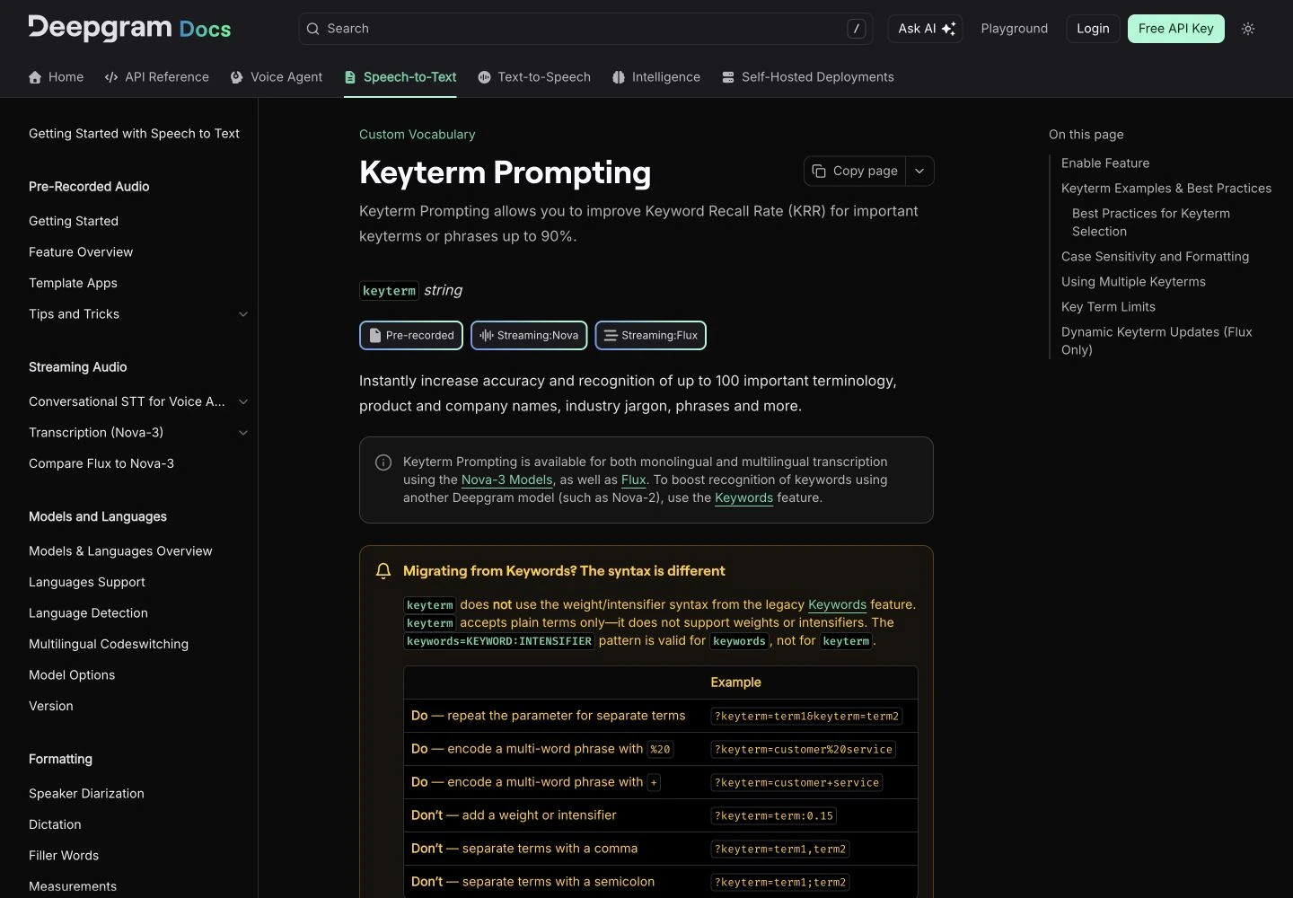Image resolution: width=1293 pixels, height=898 pixels.
Task: Click the API Reference code icon
Action: click(x=111, y=77)
